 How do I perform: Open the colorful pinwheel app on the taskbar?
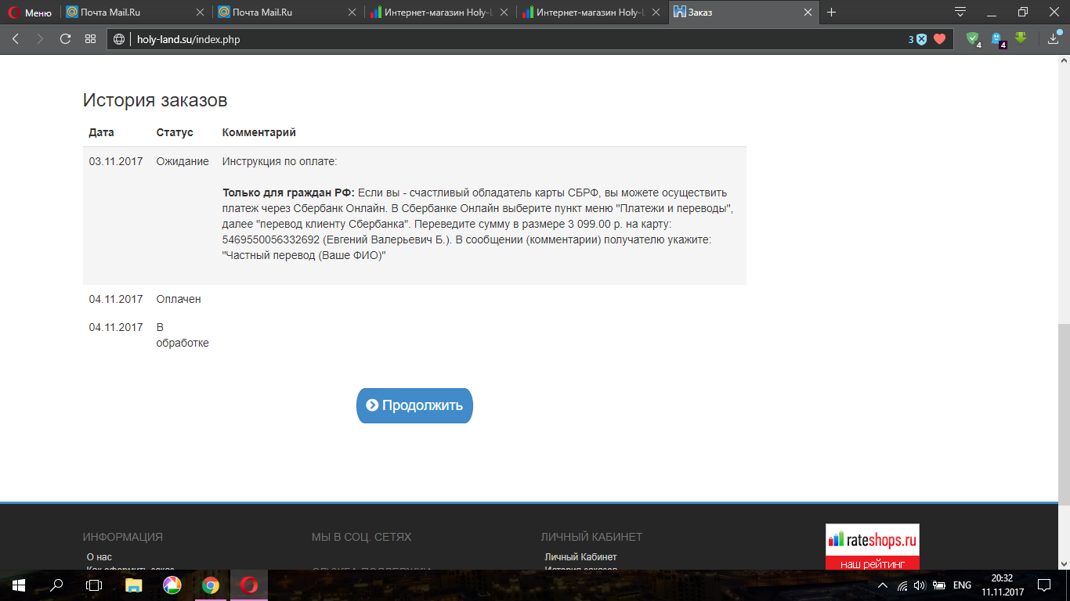point(172,585)
